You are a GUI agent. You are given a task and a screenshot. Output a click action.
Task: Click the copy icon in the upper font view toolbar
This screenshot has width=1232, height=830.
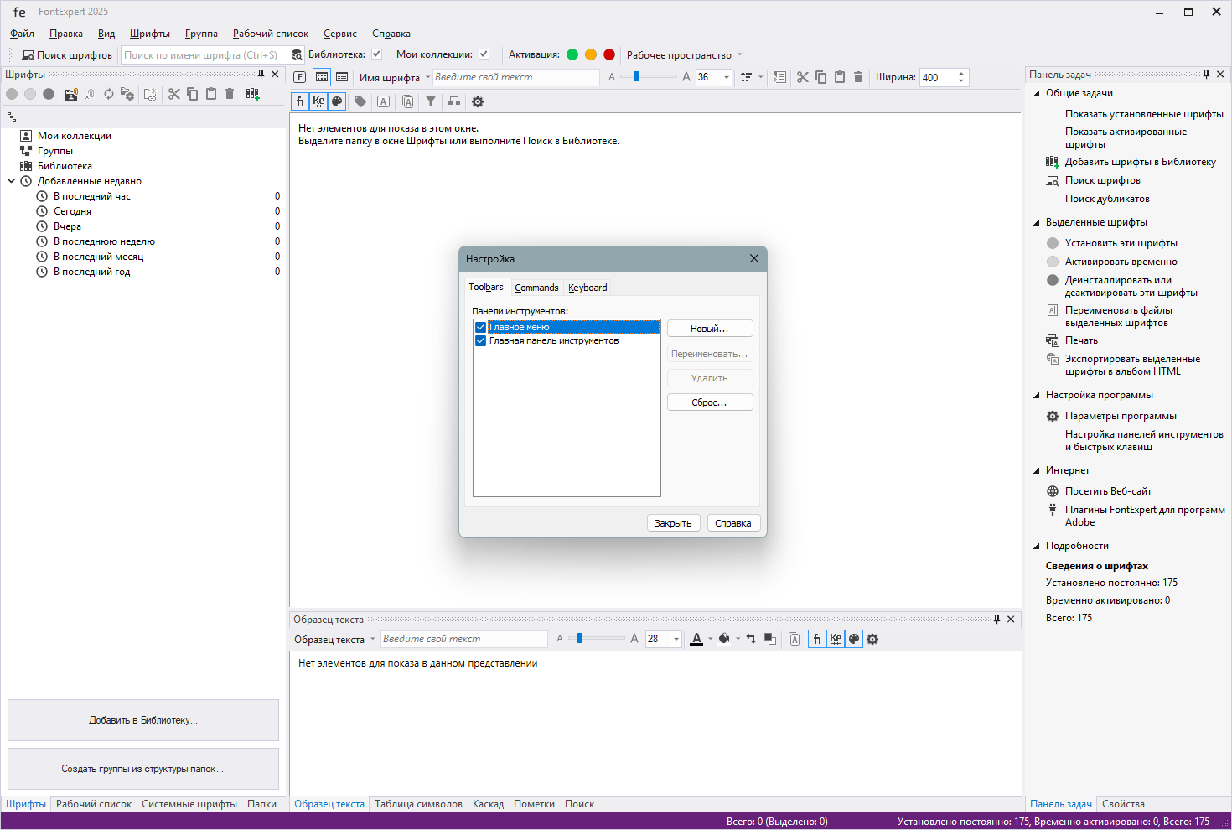coord(821,77)
